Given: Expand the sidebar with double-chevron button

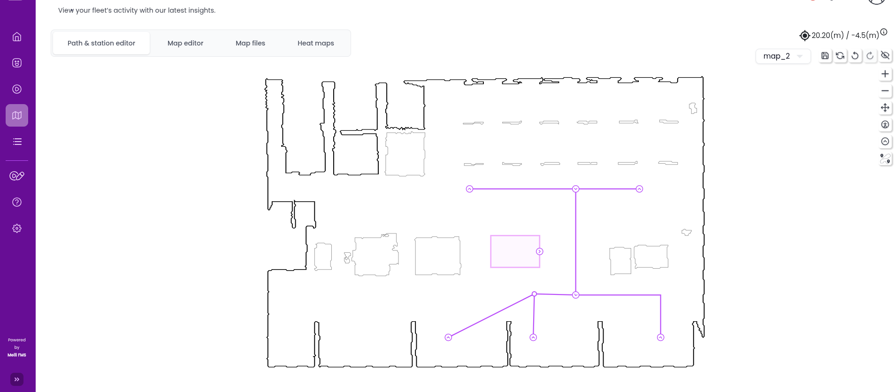Looking at the screenshot, I should (x=17, y=379).
